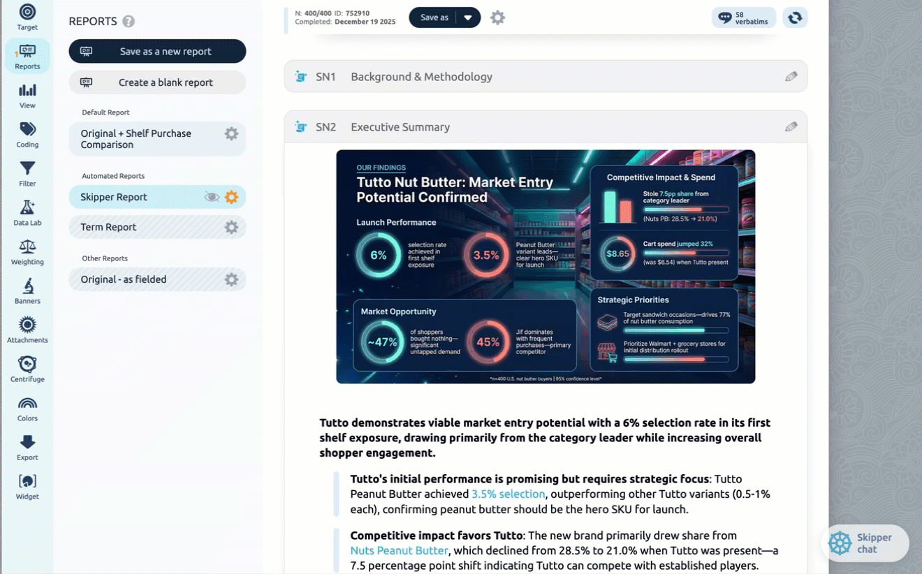Viewport: 922px width, 574px height.
Task: Click the N: 400/400 ID: 752910 text
Action: click(x=332, y=13)
